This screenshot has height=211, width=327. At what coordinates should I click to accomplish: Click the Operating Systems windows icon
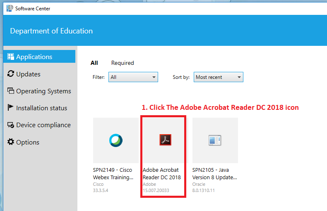[11, 91]
